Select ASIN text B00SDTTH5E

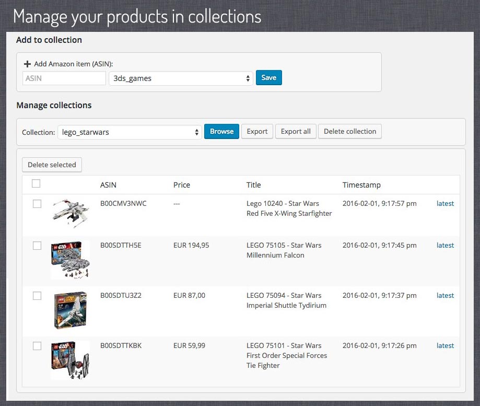click(121, 245)
